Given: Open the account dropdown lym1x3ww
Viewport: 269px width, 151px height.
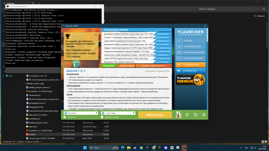Looking at the screenshot, I should tap(81, 113).
